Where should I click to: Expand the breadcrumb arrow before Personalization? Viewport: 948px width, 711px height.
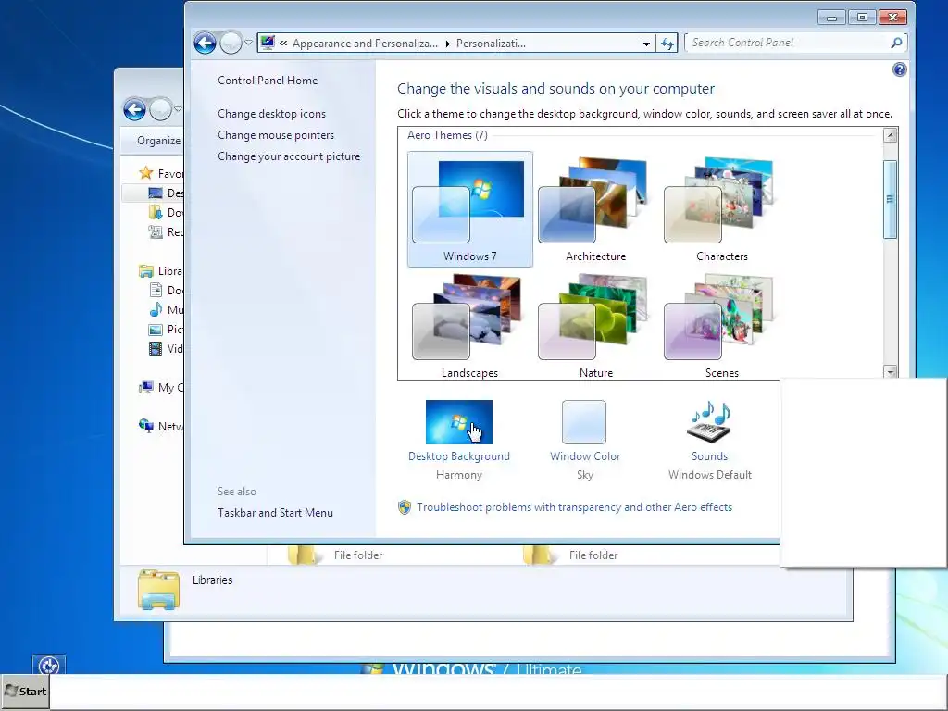pyautogui.click(x=447, y=44)
